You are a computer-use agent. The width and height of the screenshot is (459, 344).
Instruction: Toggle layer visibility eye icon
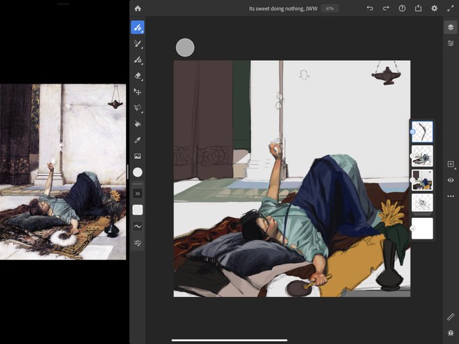point(450,180)
